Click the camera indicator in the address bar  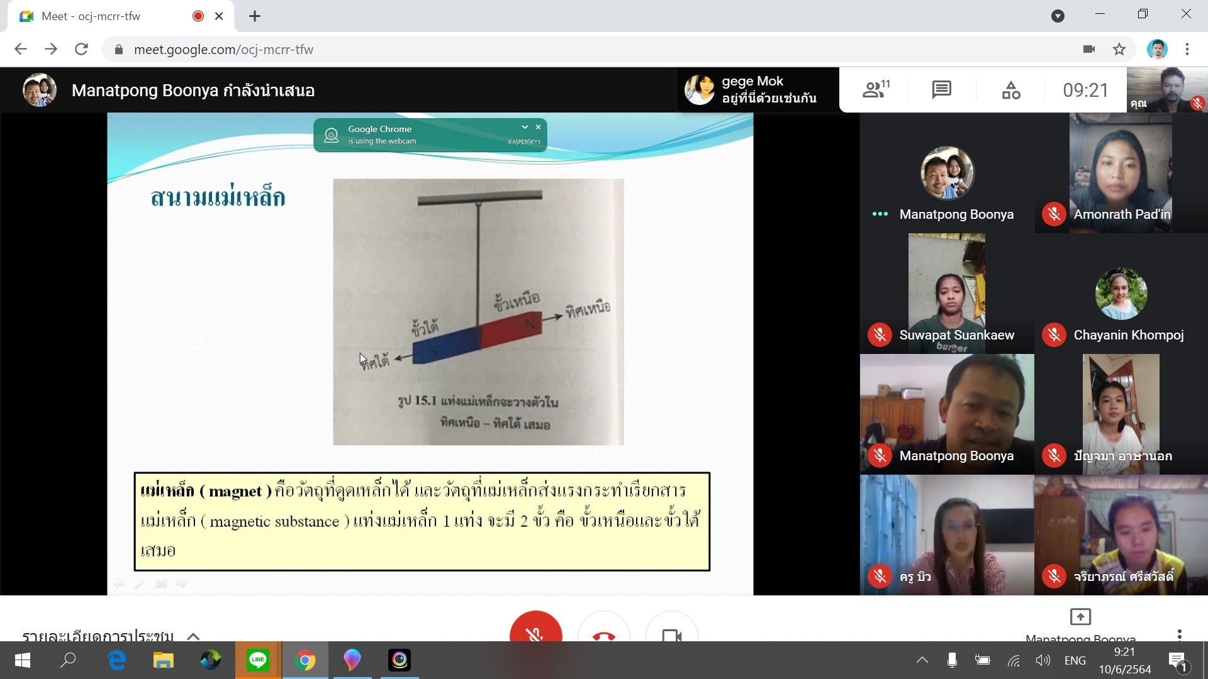1089,49
